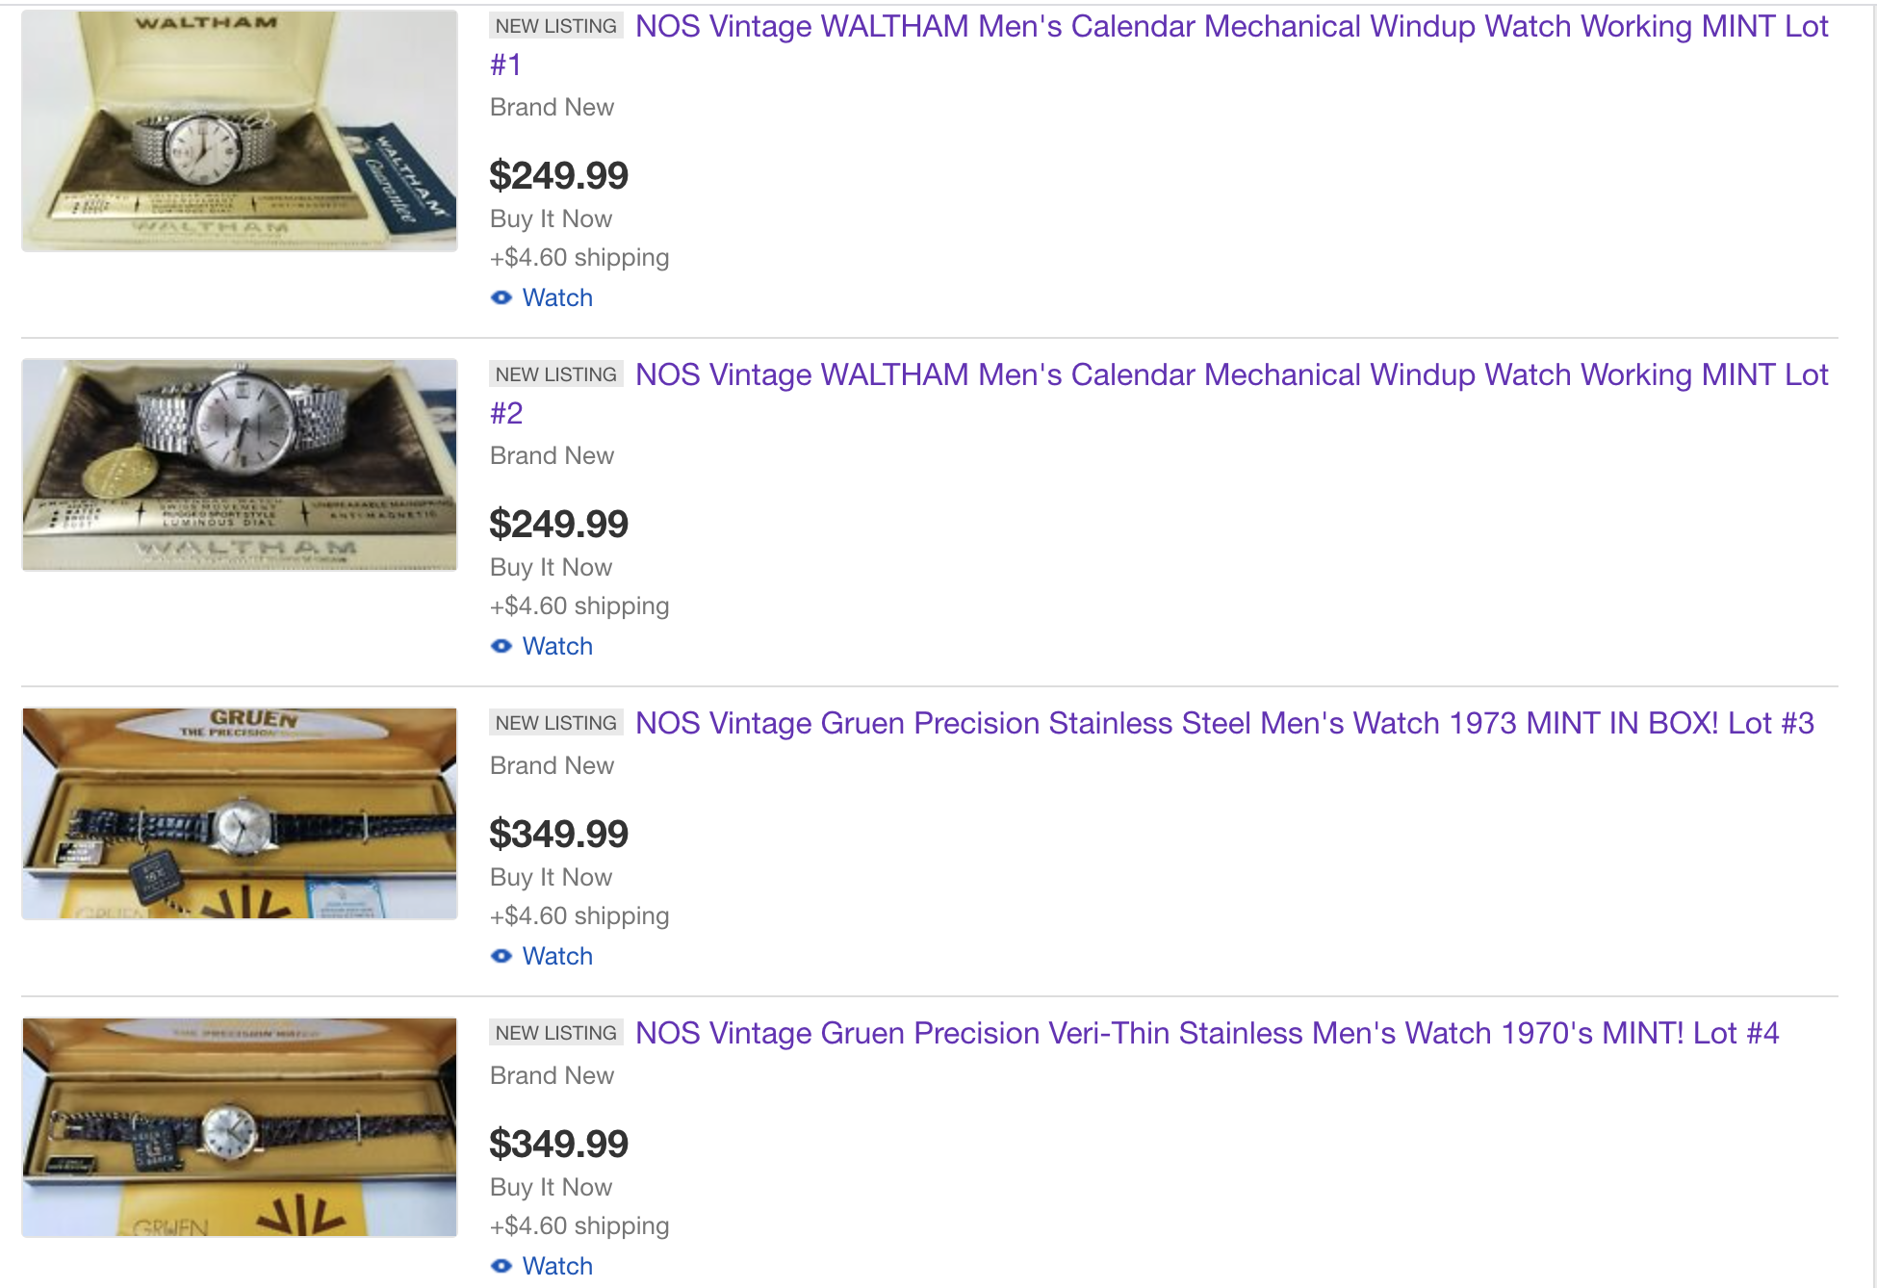Open Gruen Precision Veri-Thin Lot #4 title
The width and height of the screenshot is (1877, 1288).
1207,1033
